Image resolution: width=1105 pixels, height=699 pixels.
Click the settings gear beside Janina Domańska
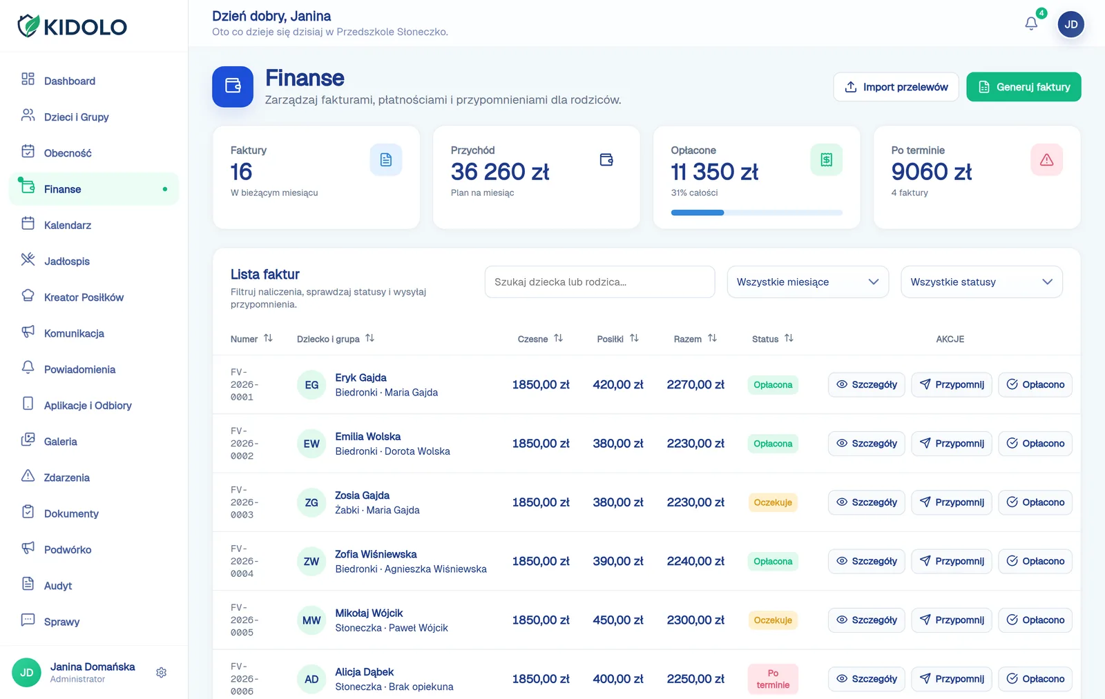[161, 672]
